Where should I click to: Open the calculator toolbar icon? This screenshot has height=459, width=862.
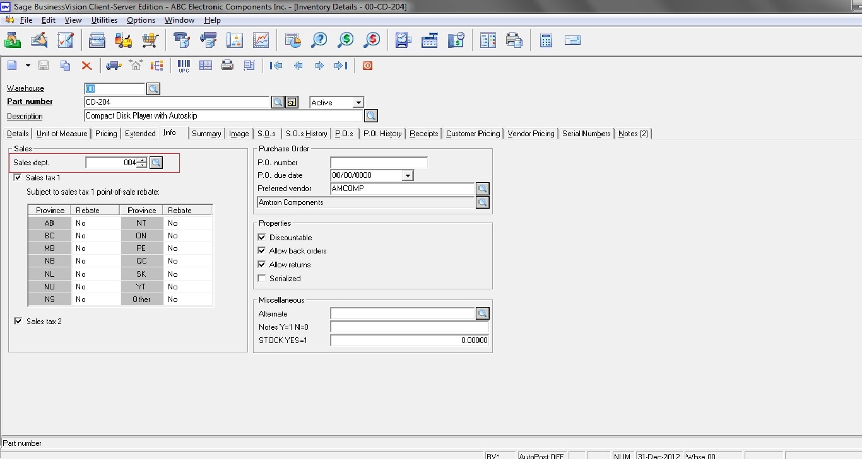coord(546,40)
